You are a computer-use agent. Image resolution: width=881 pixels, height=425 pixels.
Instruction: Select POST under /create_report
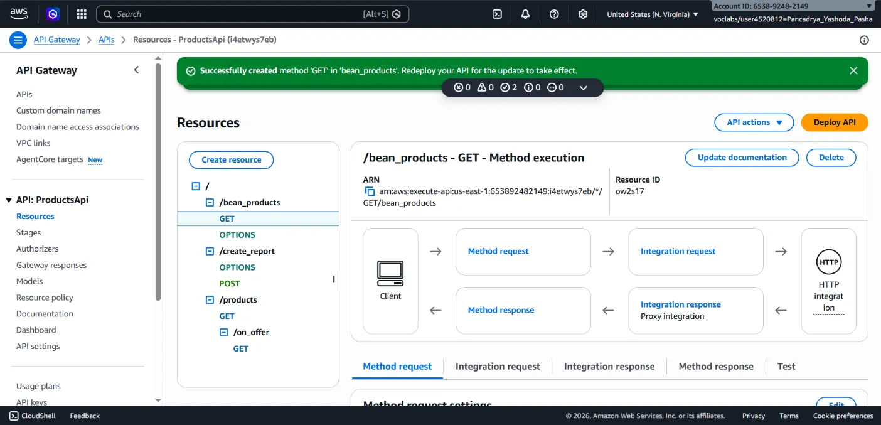(x=230, y=284)
